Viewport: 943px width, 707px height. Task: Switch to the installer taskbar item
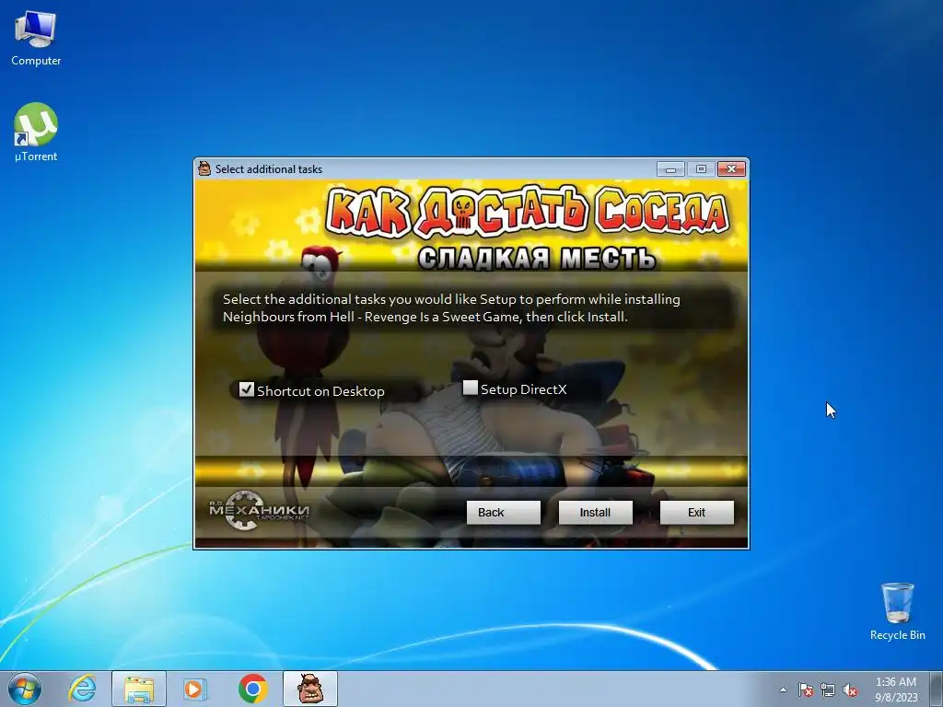coord(310,689)
